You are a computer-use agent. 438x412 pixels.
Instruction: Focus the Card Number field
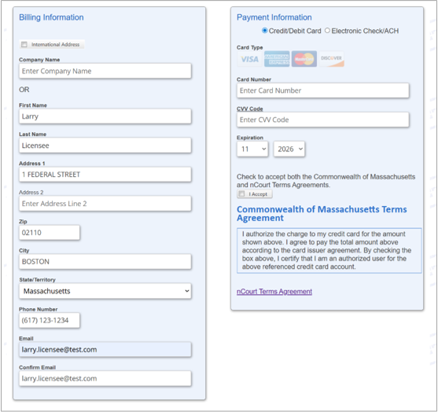pyautogui.click(x=323, y=90)
